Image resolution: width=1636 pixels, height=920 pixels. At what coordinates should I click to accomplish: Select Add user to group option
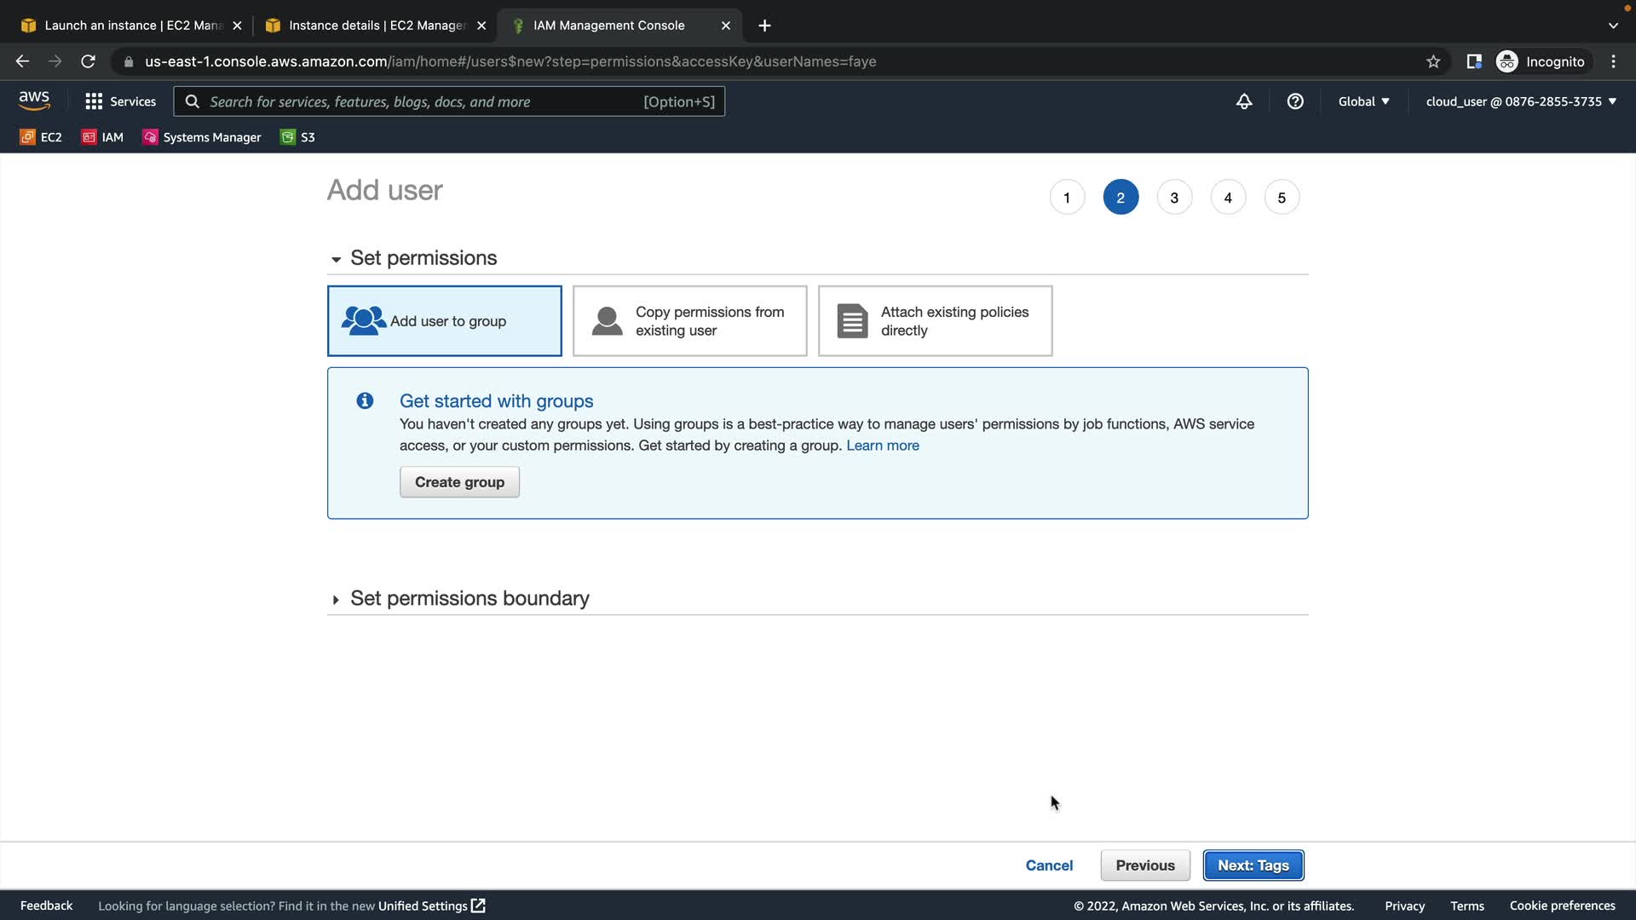[444, 321]
